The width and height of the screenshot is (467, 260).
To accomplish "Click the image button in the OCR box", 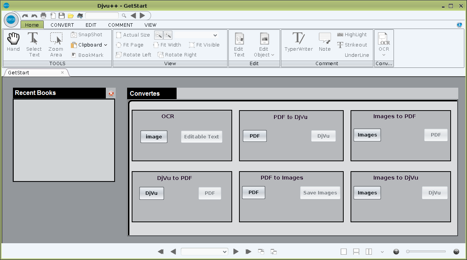I will point(154,137).
